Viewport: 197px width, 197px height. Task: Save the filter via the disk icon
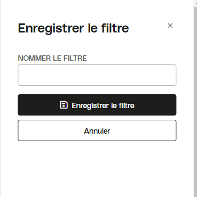click(x=64, y=105)
